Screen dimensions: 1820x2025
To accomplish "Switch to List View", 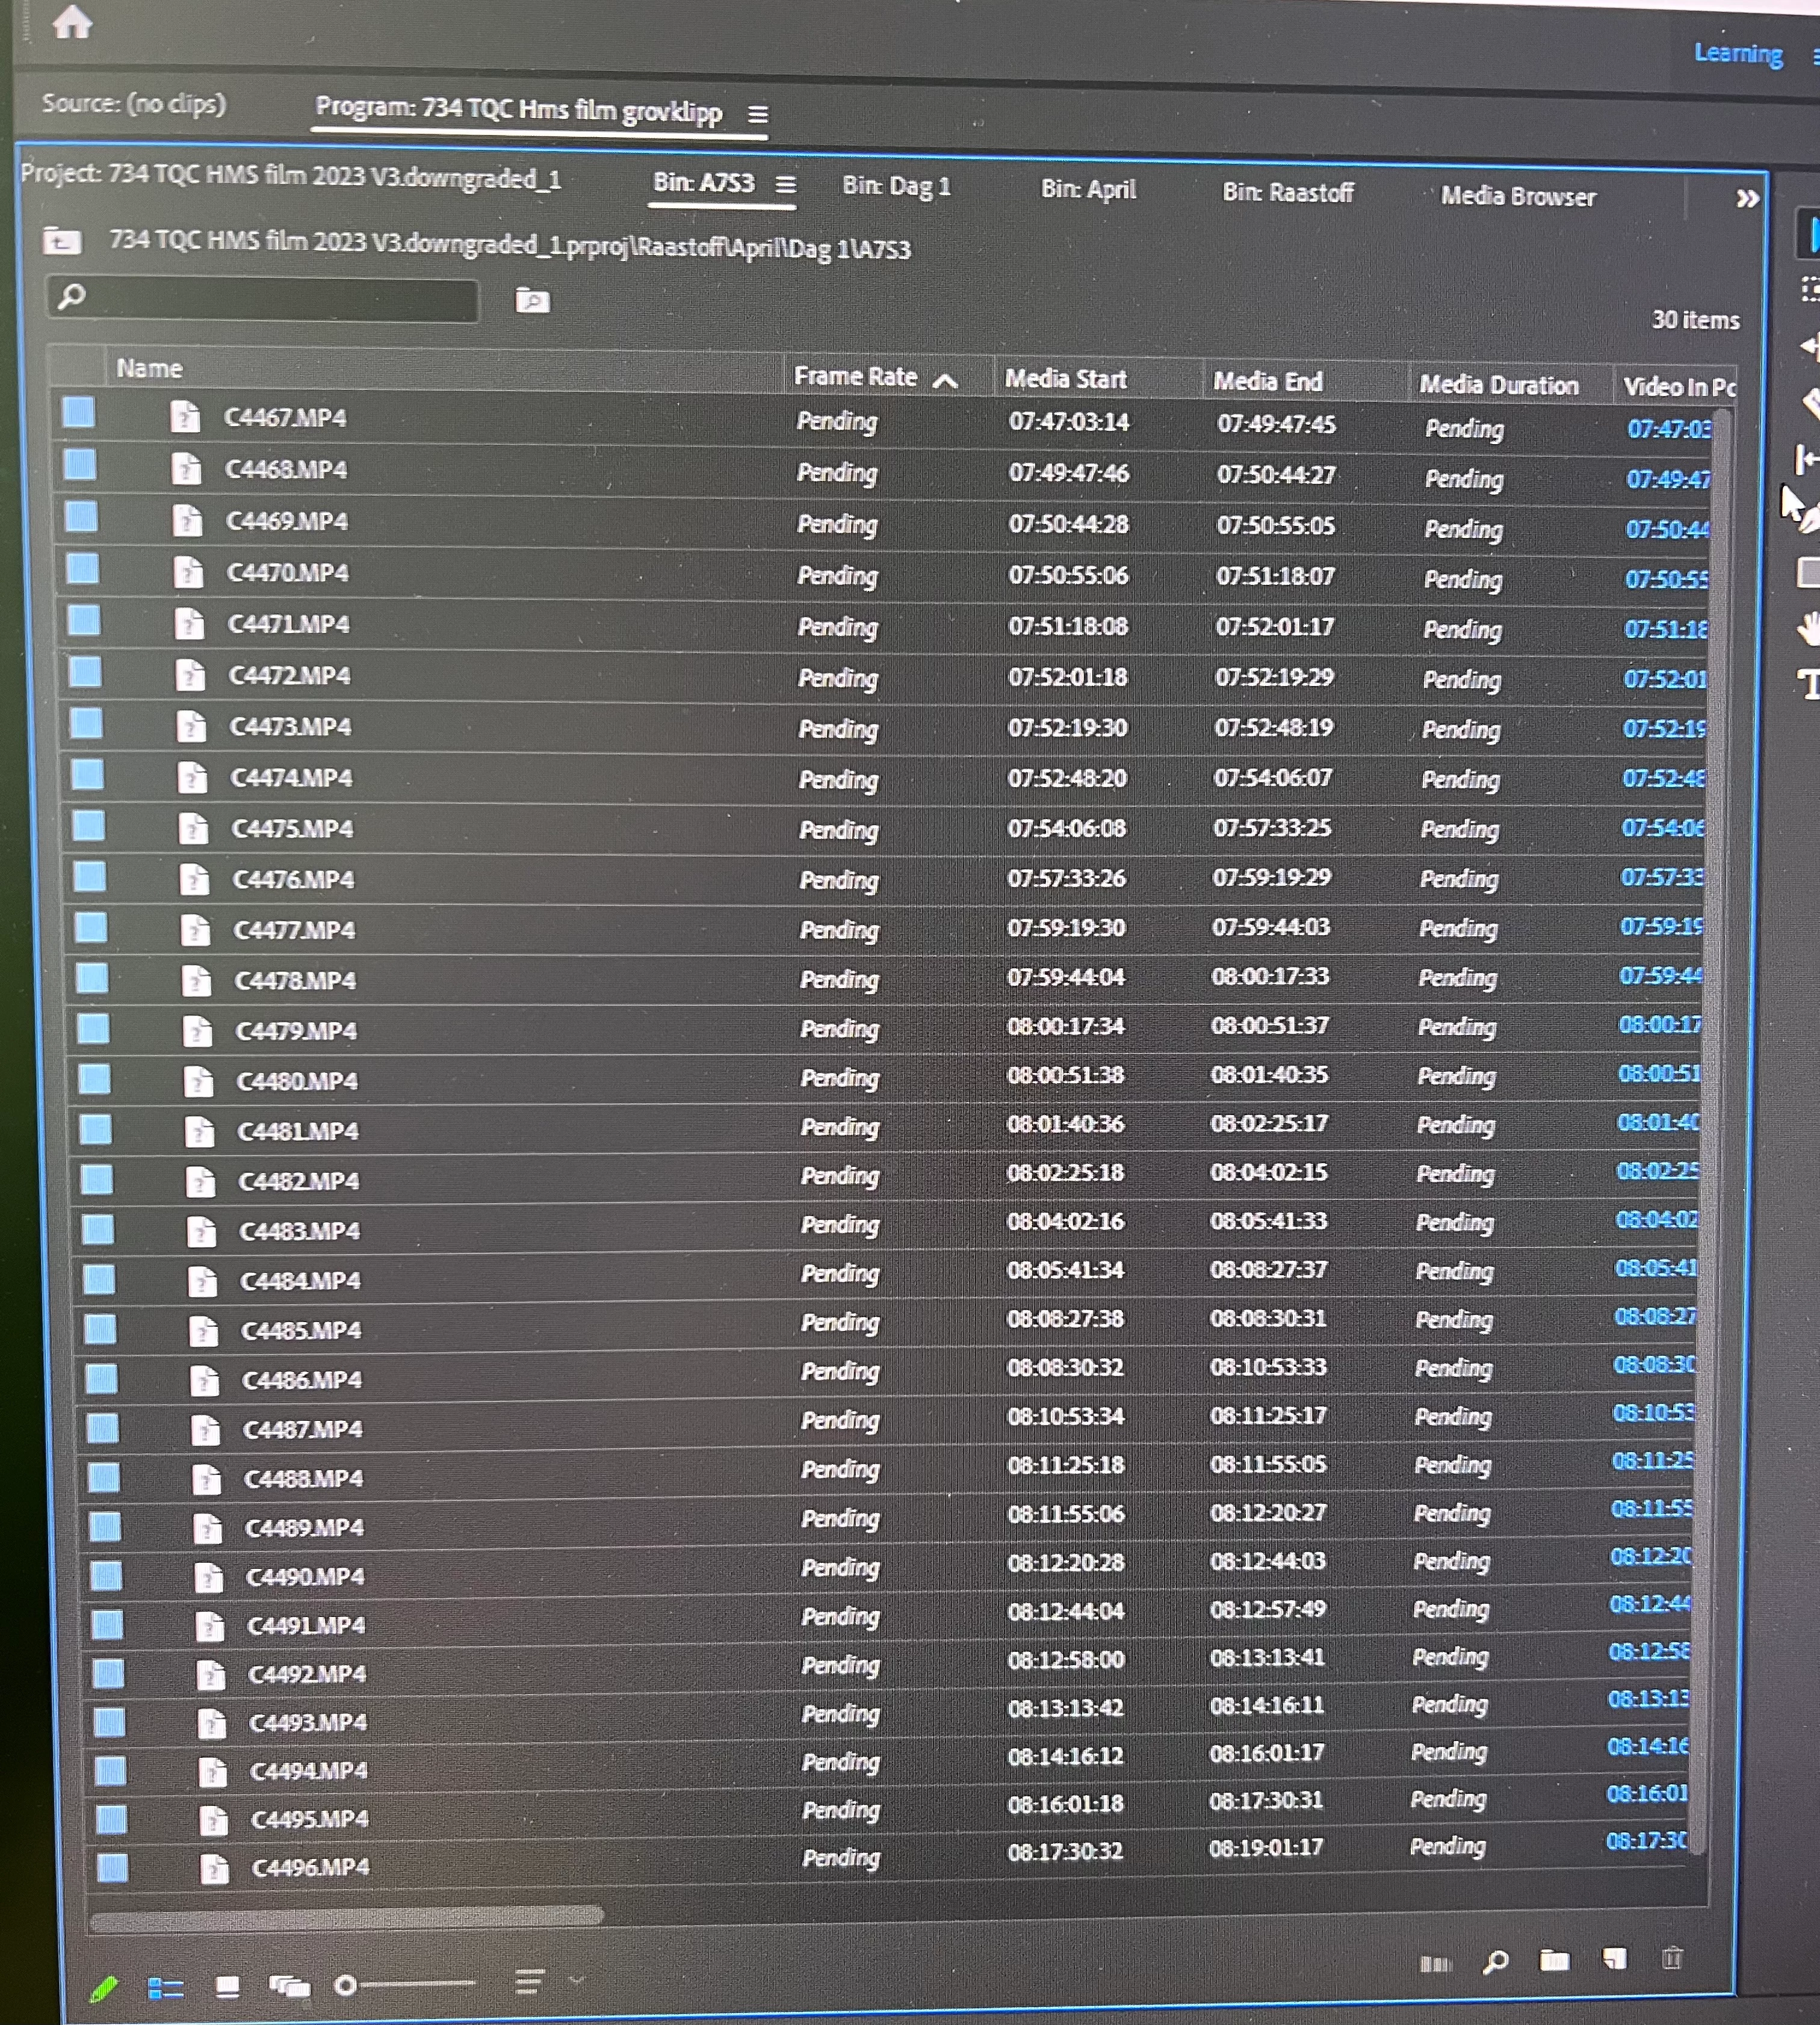I will (166, 1988).
